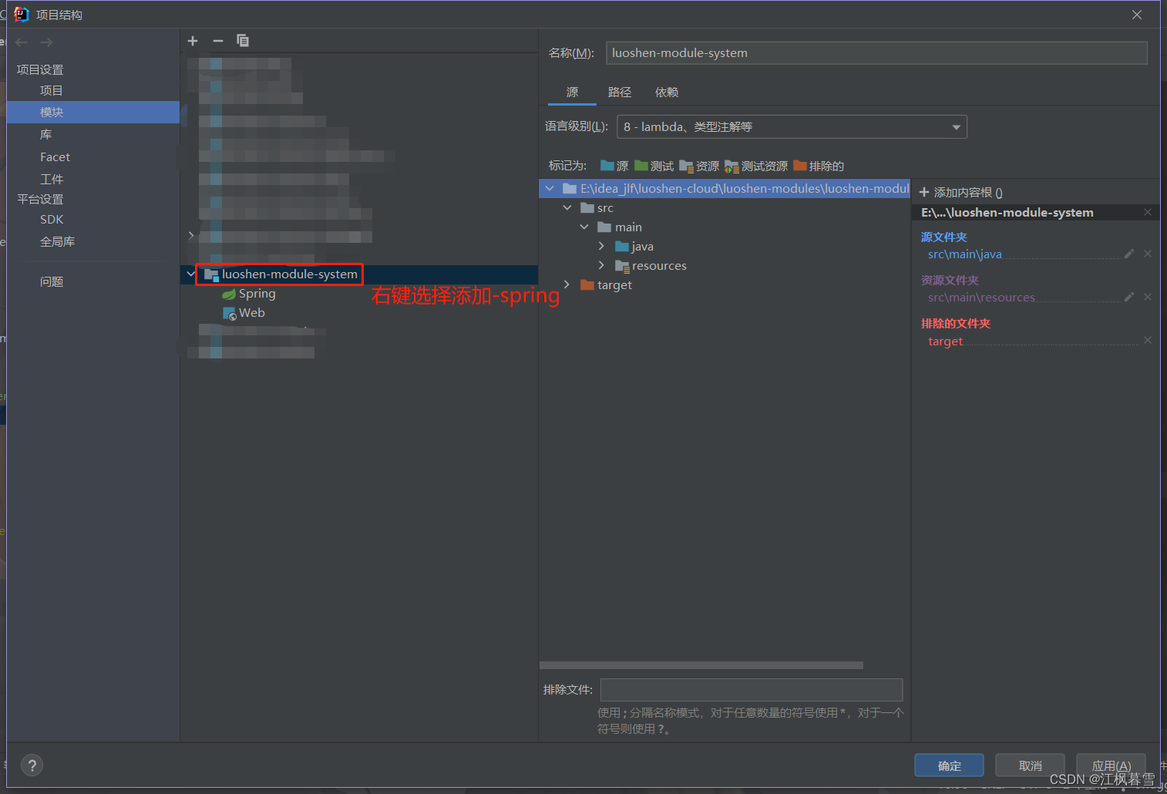Click the 取消 (Cancel) button

point(1030,765)
